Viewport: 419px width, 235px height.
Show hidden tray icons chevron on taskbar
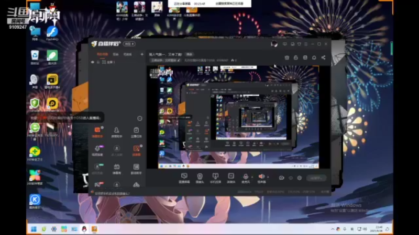[333, 229]
